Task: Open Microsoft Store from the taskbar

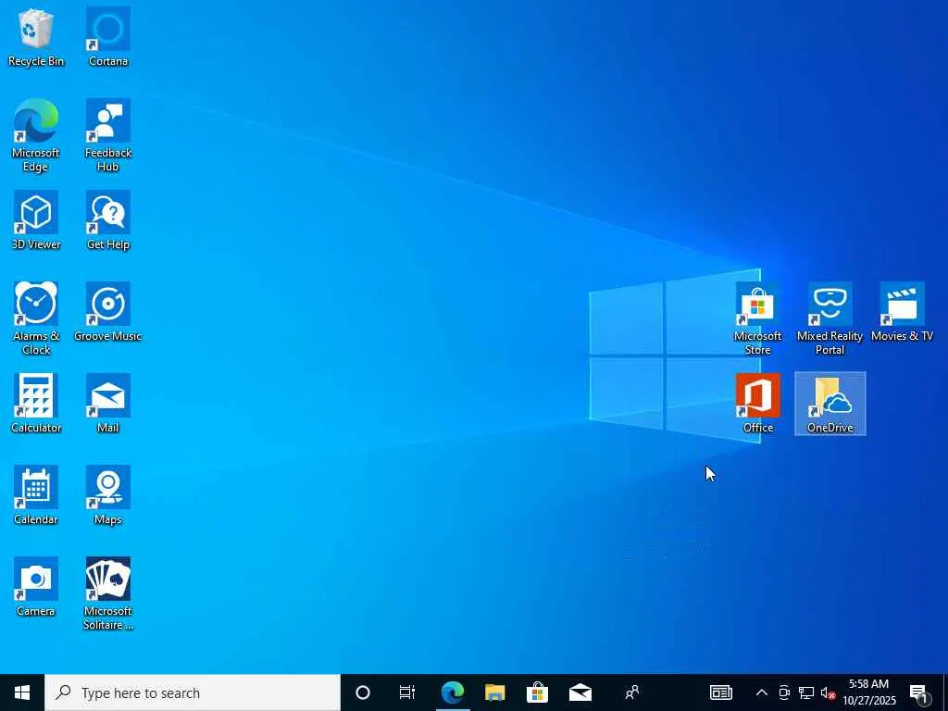Action: pyautogui.click(x=537, y=692)
